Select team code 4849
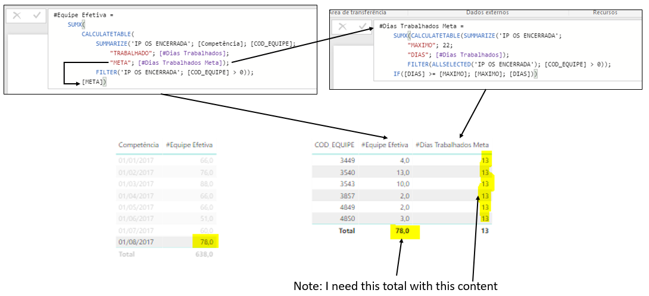The width and height of the screenshot is (649, 296). tap(347, 207)
